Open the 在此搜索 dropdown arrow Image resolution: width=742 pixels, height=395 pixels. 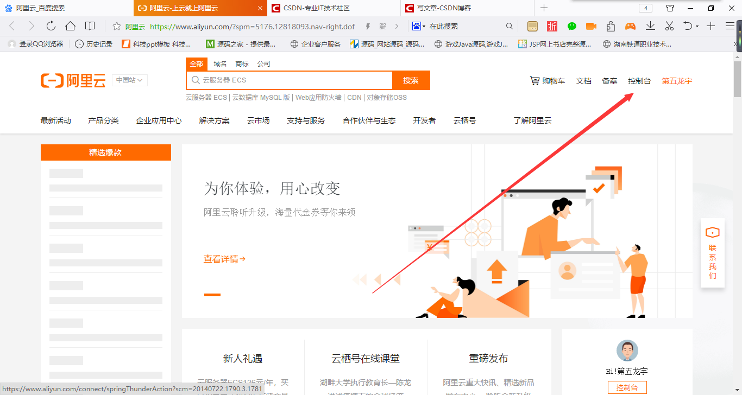424,26
